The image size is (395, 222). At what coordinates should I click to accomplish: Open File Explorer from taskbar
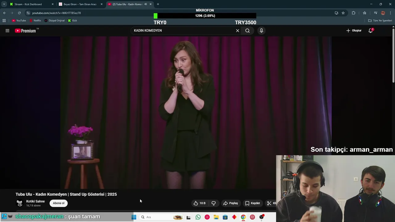coord(216,217)
